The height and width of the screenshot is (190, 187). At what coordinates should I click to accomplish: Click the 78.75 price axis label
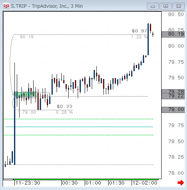176,125
